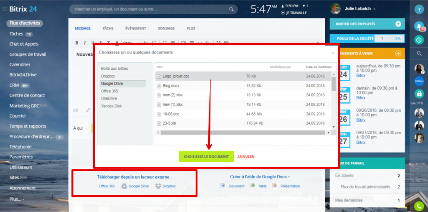Add event with Événements à venir plus
Image resolution: width=428 pixels, height=212 pixels.
(398, 54)
